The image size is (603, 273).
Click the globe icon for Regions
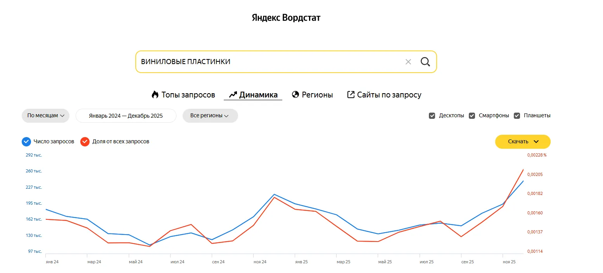coord(295,94)
